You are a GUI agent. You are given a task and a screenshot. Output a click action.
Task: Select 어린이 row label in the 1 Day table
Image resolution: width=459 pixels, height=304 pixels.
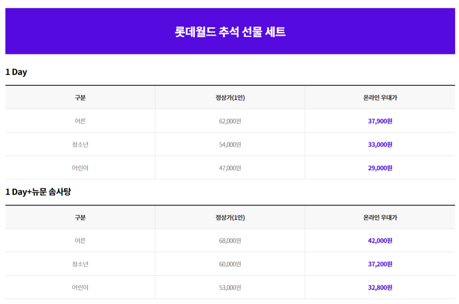[x=80, y=168]
